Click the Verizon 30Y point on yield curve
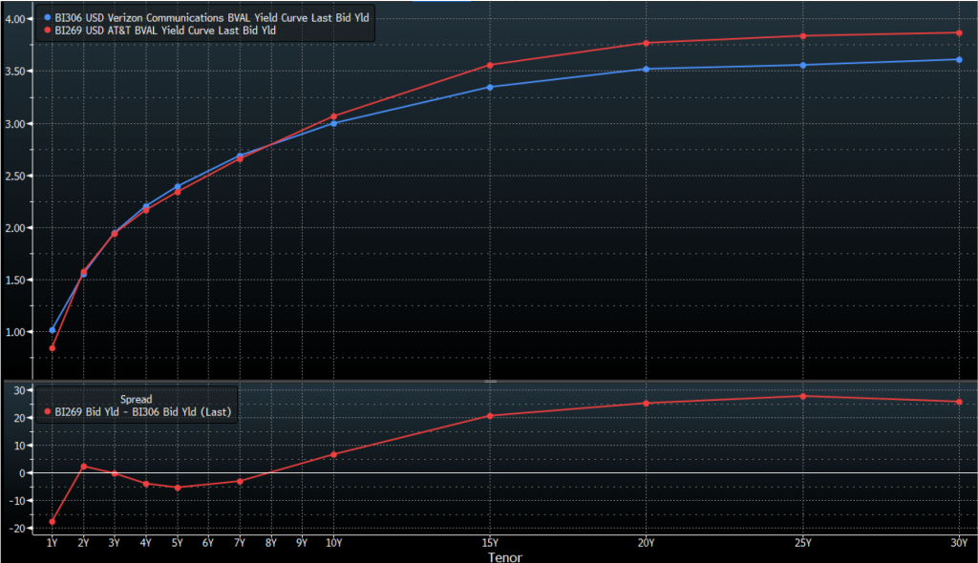Screen dimensions: 978x563 click(959, 59)
